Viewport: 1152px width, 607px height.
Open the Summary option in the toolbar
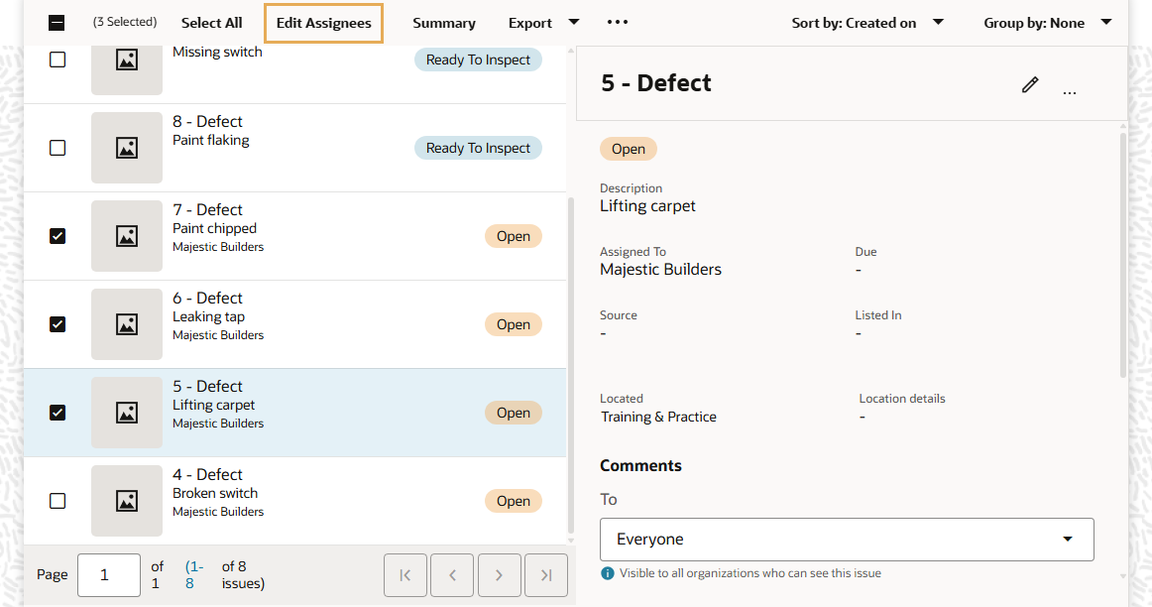pos(444,23)
